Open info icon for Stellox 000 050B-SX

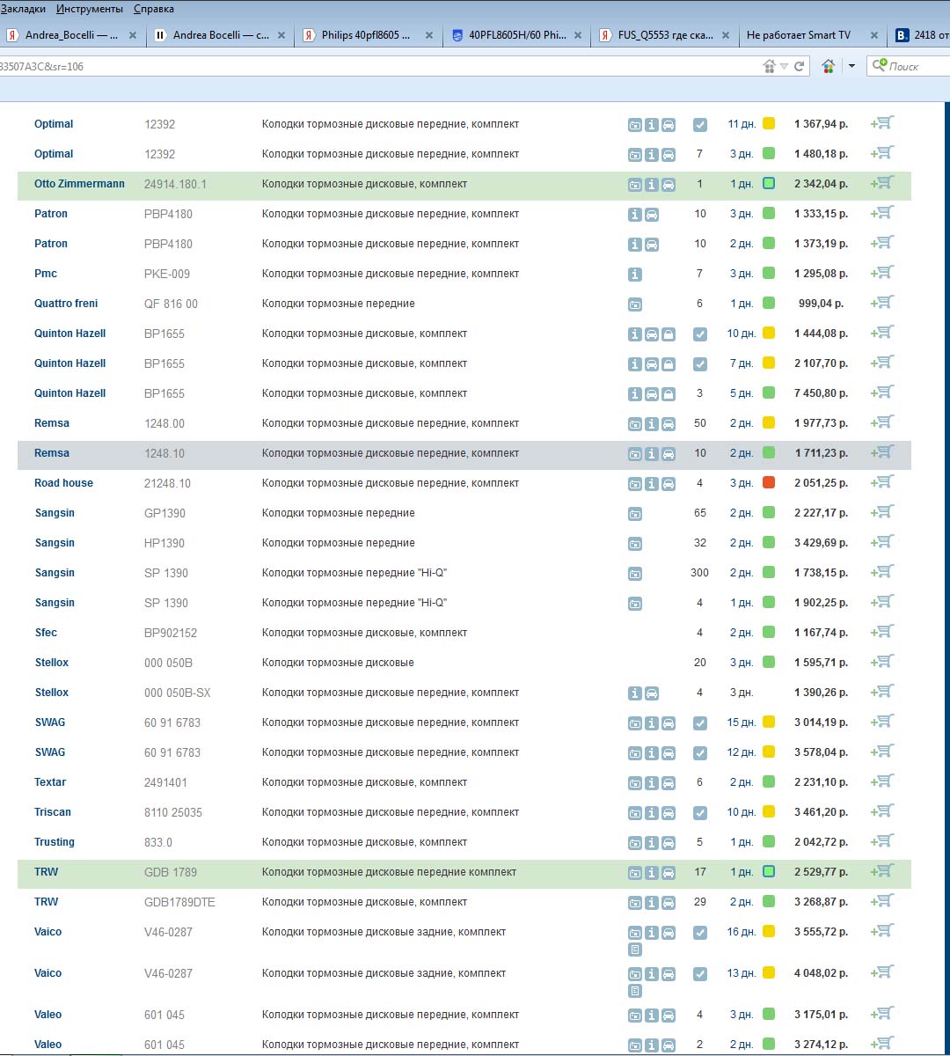click(x=635, y=693)
